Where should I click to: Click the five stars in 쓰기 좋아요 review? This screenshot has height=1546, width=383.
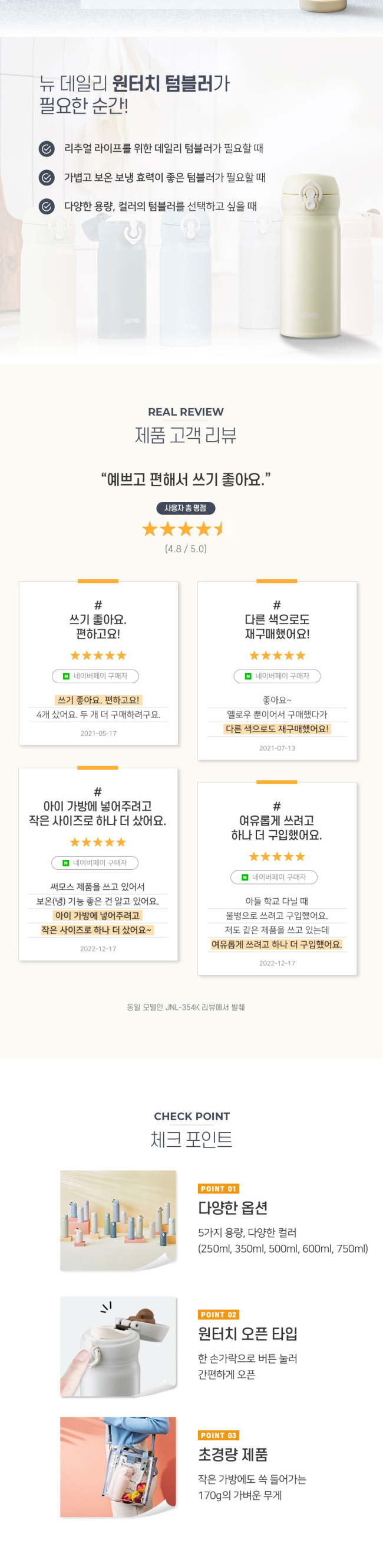(98, 655)
